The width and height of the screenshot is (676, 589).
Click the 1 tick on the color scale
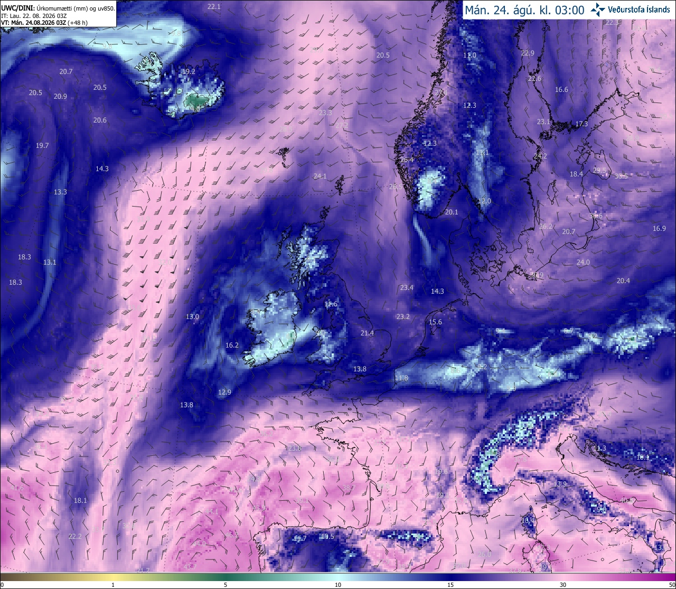[x=113, y=585]
